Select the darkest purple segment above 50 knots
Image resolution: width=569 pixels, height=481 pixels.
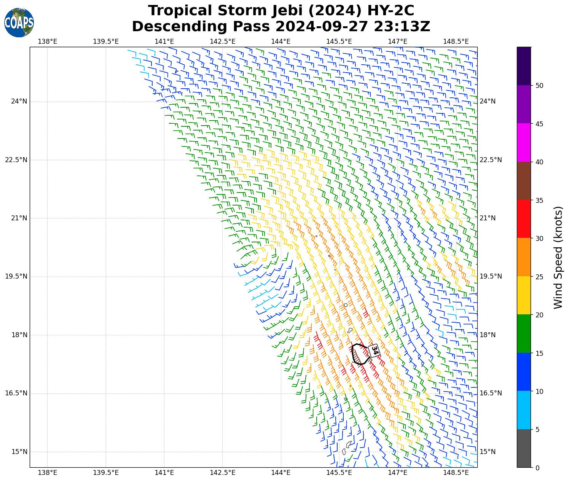[x=524, y=66]
